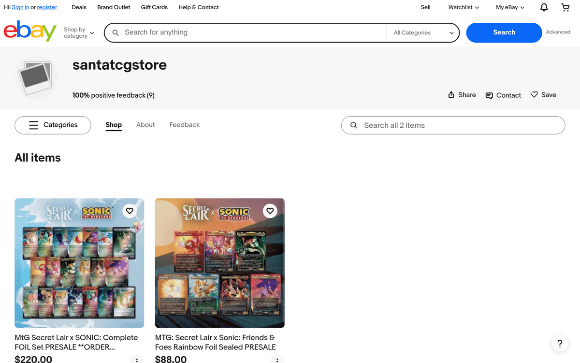Click the Sell link
The image size is (580, 363).
[425, 7]
